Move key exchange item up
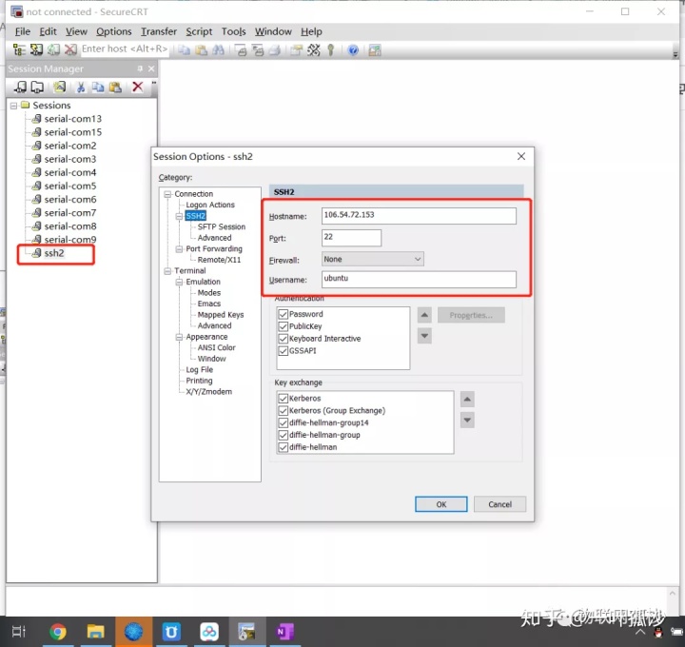Image resolution: width=685 pixels, height=647 pixels. (x=467, y=400)
